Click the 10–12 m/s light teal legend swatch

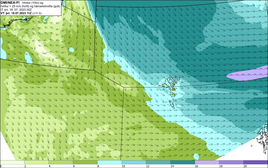(134, 162)
